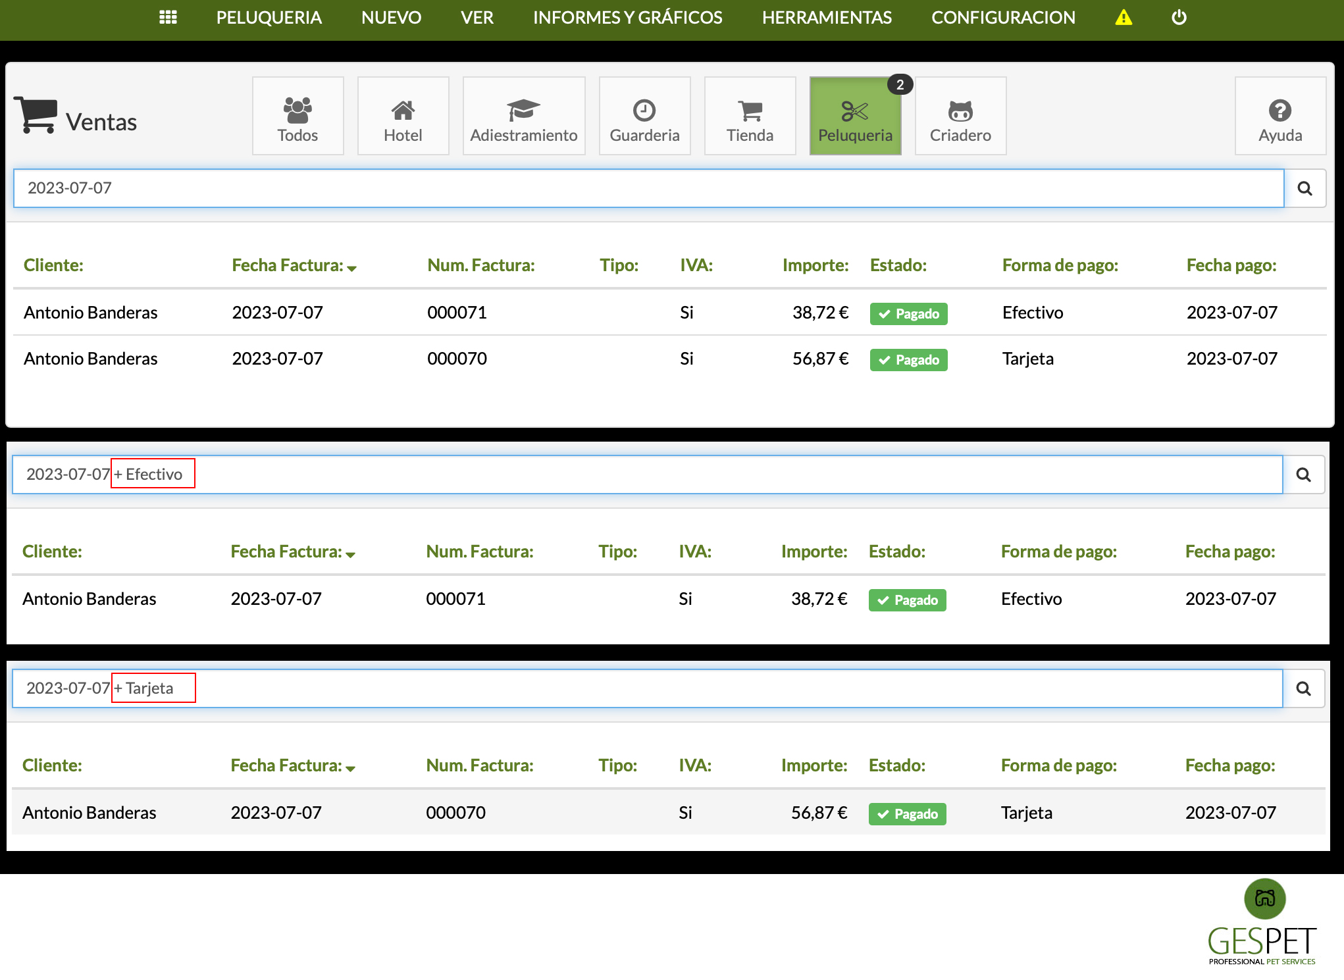Open the INFORMES Y GRÁFICOS menu
1344x980 pixels.
point(627,17)
